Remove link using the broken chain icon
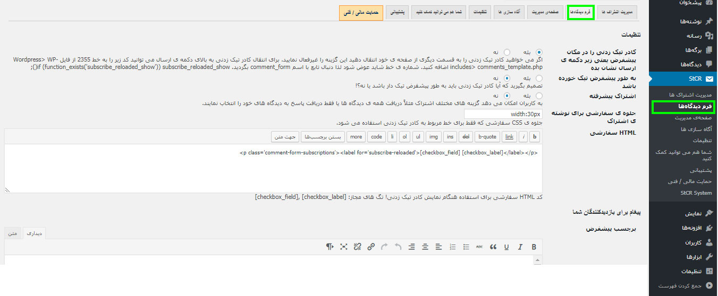The width and height of the screenshot is (718, 296). [x=358, y=247]
